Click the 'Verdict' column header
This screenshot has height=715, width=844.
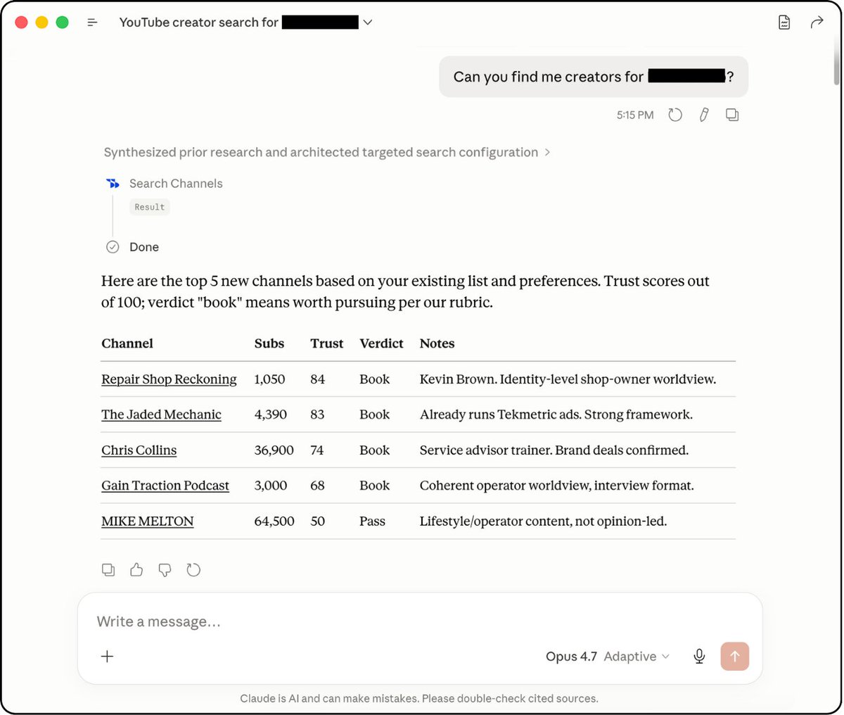pos(381,343)
